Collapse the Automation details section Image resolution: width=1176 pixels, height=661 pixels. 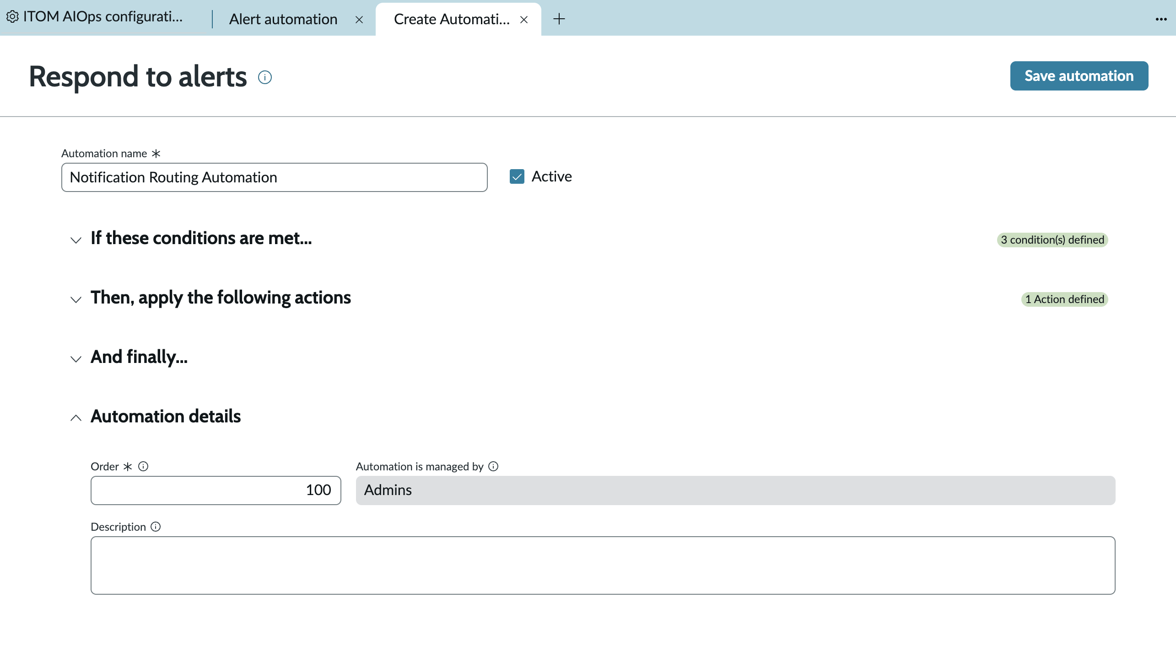(76, 418)
